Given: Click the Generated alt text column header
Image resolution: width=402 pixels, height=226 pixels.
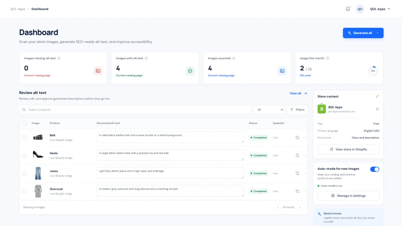Looking at the screenshot, I should coord(108,123).
